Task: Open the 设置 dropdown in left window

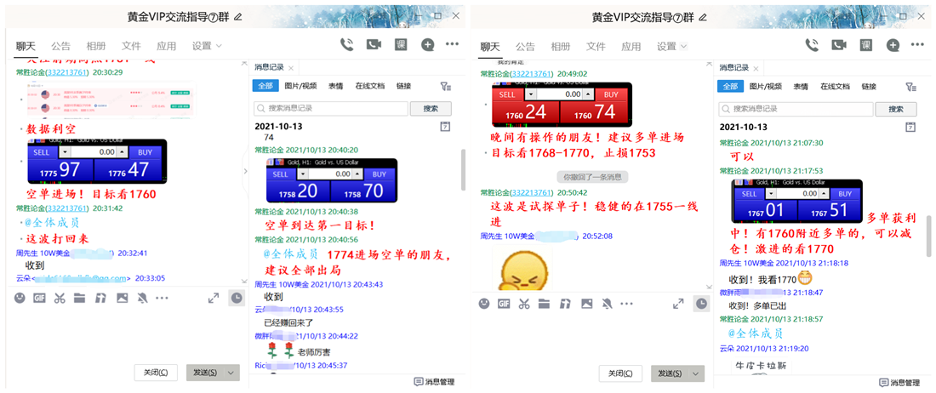Action: click(x=207, y=46)
